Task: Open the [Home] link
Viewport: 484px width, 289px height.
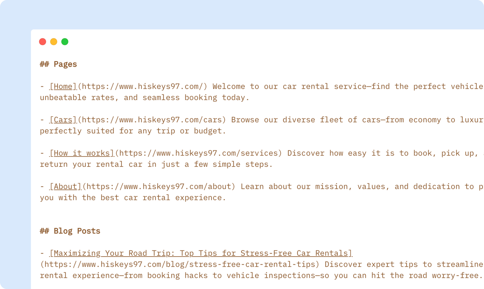Action: 63,86
